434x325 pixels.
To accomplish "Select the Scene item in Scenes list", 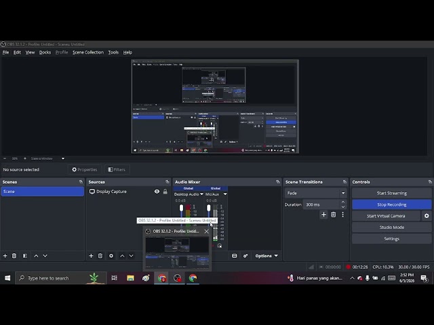I will pos(42,192).
